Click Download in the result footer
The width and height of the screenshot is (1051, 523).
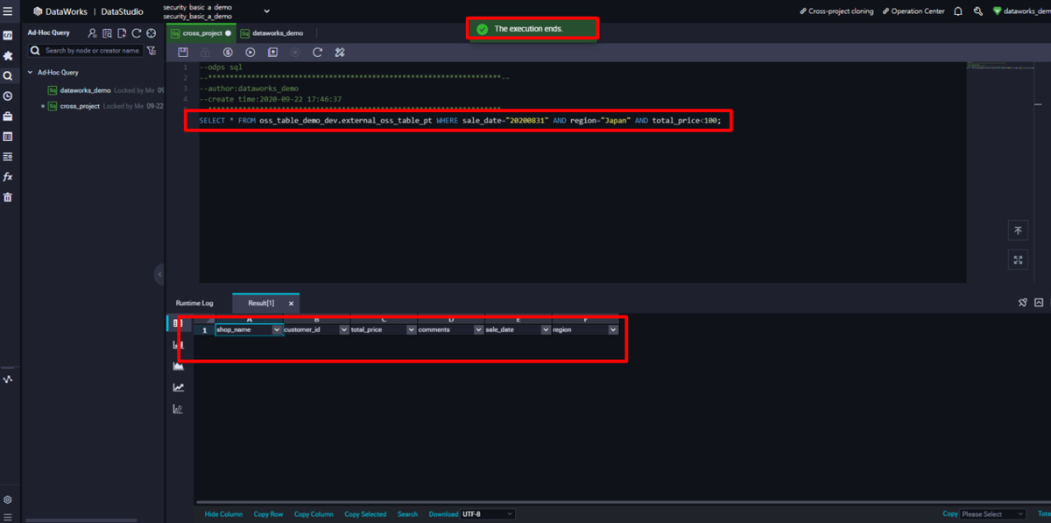(x=443, y=514)
